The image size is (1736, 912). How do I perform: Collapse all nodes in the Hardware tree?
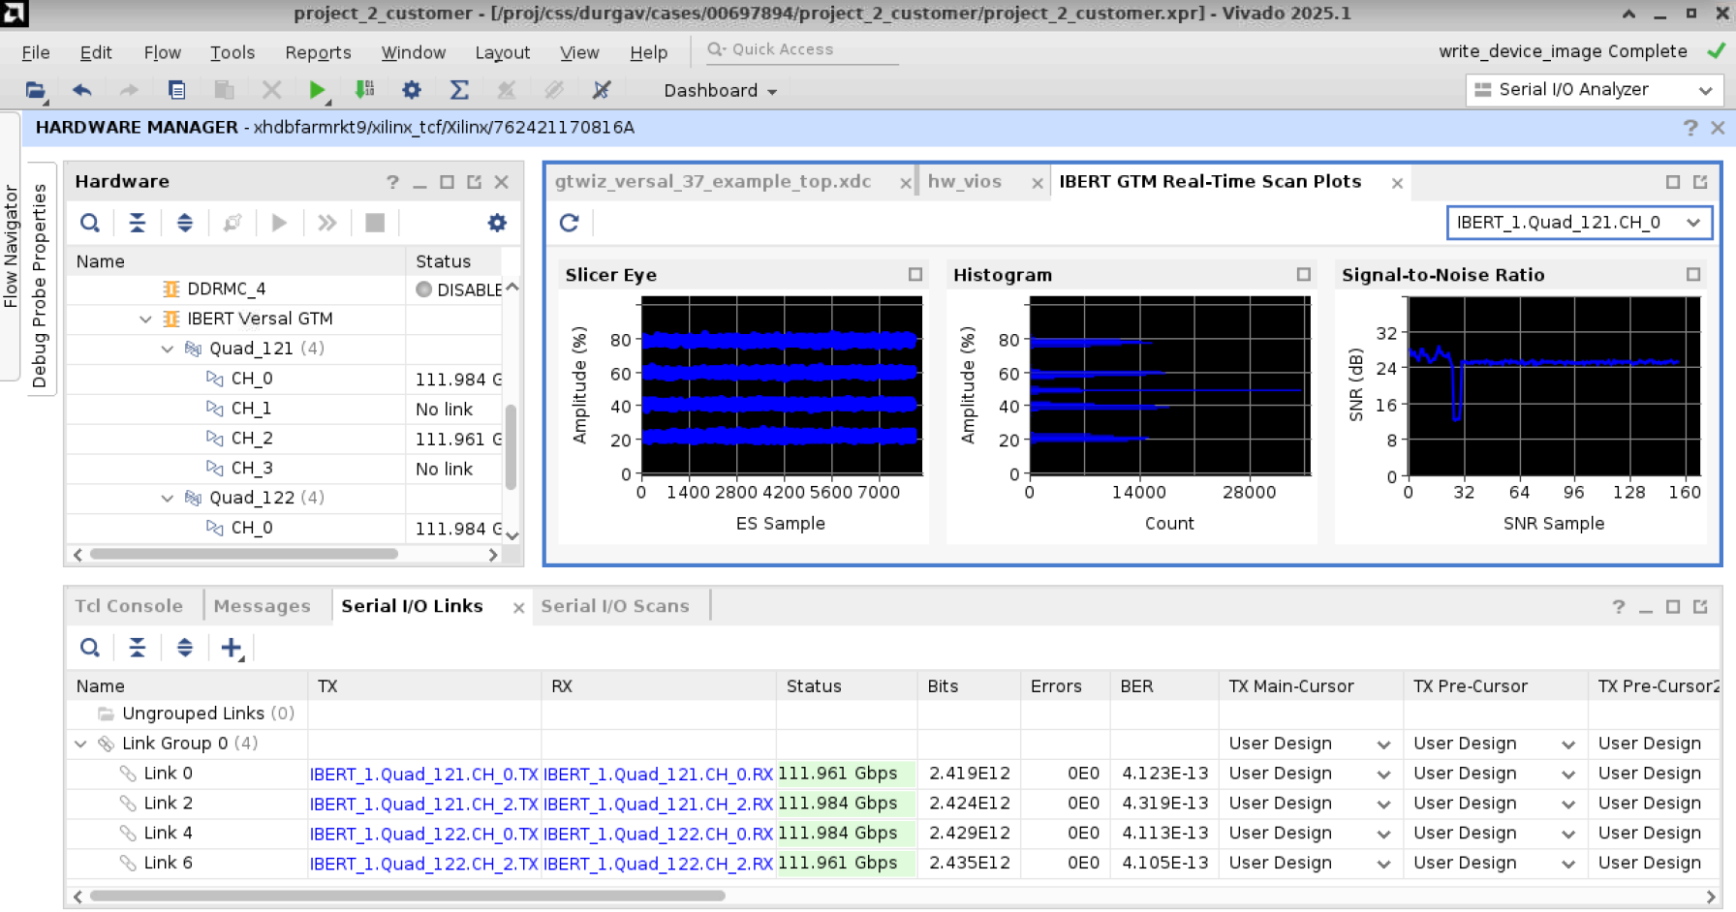[x=138, y=222]
